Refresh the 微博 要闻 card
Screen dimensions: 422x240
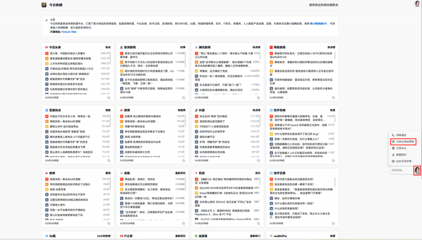(x=109, y=224)
